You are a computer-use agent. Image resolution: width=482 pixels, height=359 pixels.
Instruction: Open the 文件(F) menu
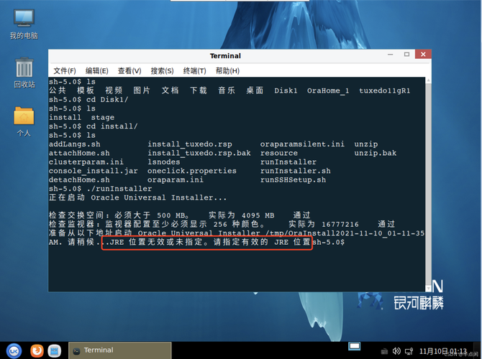point(64,70)
